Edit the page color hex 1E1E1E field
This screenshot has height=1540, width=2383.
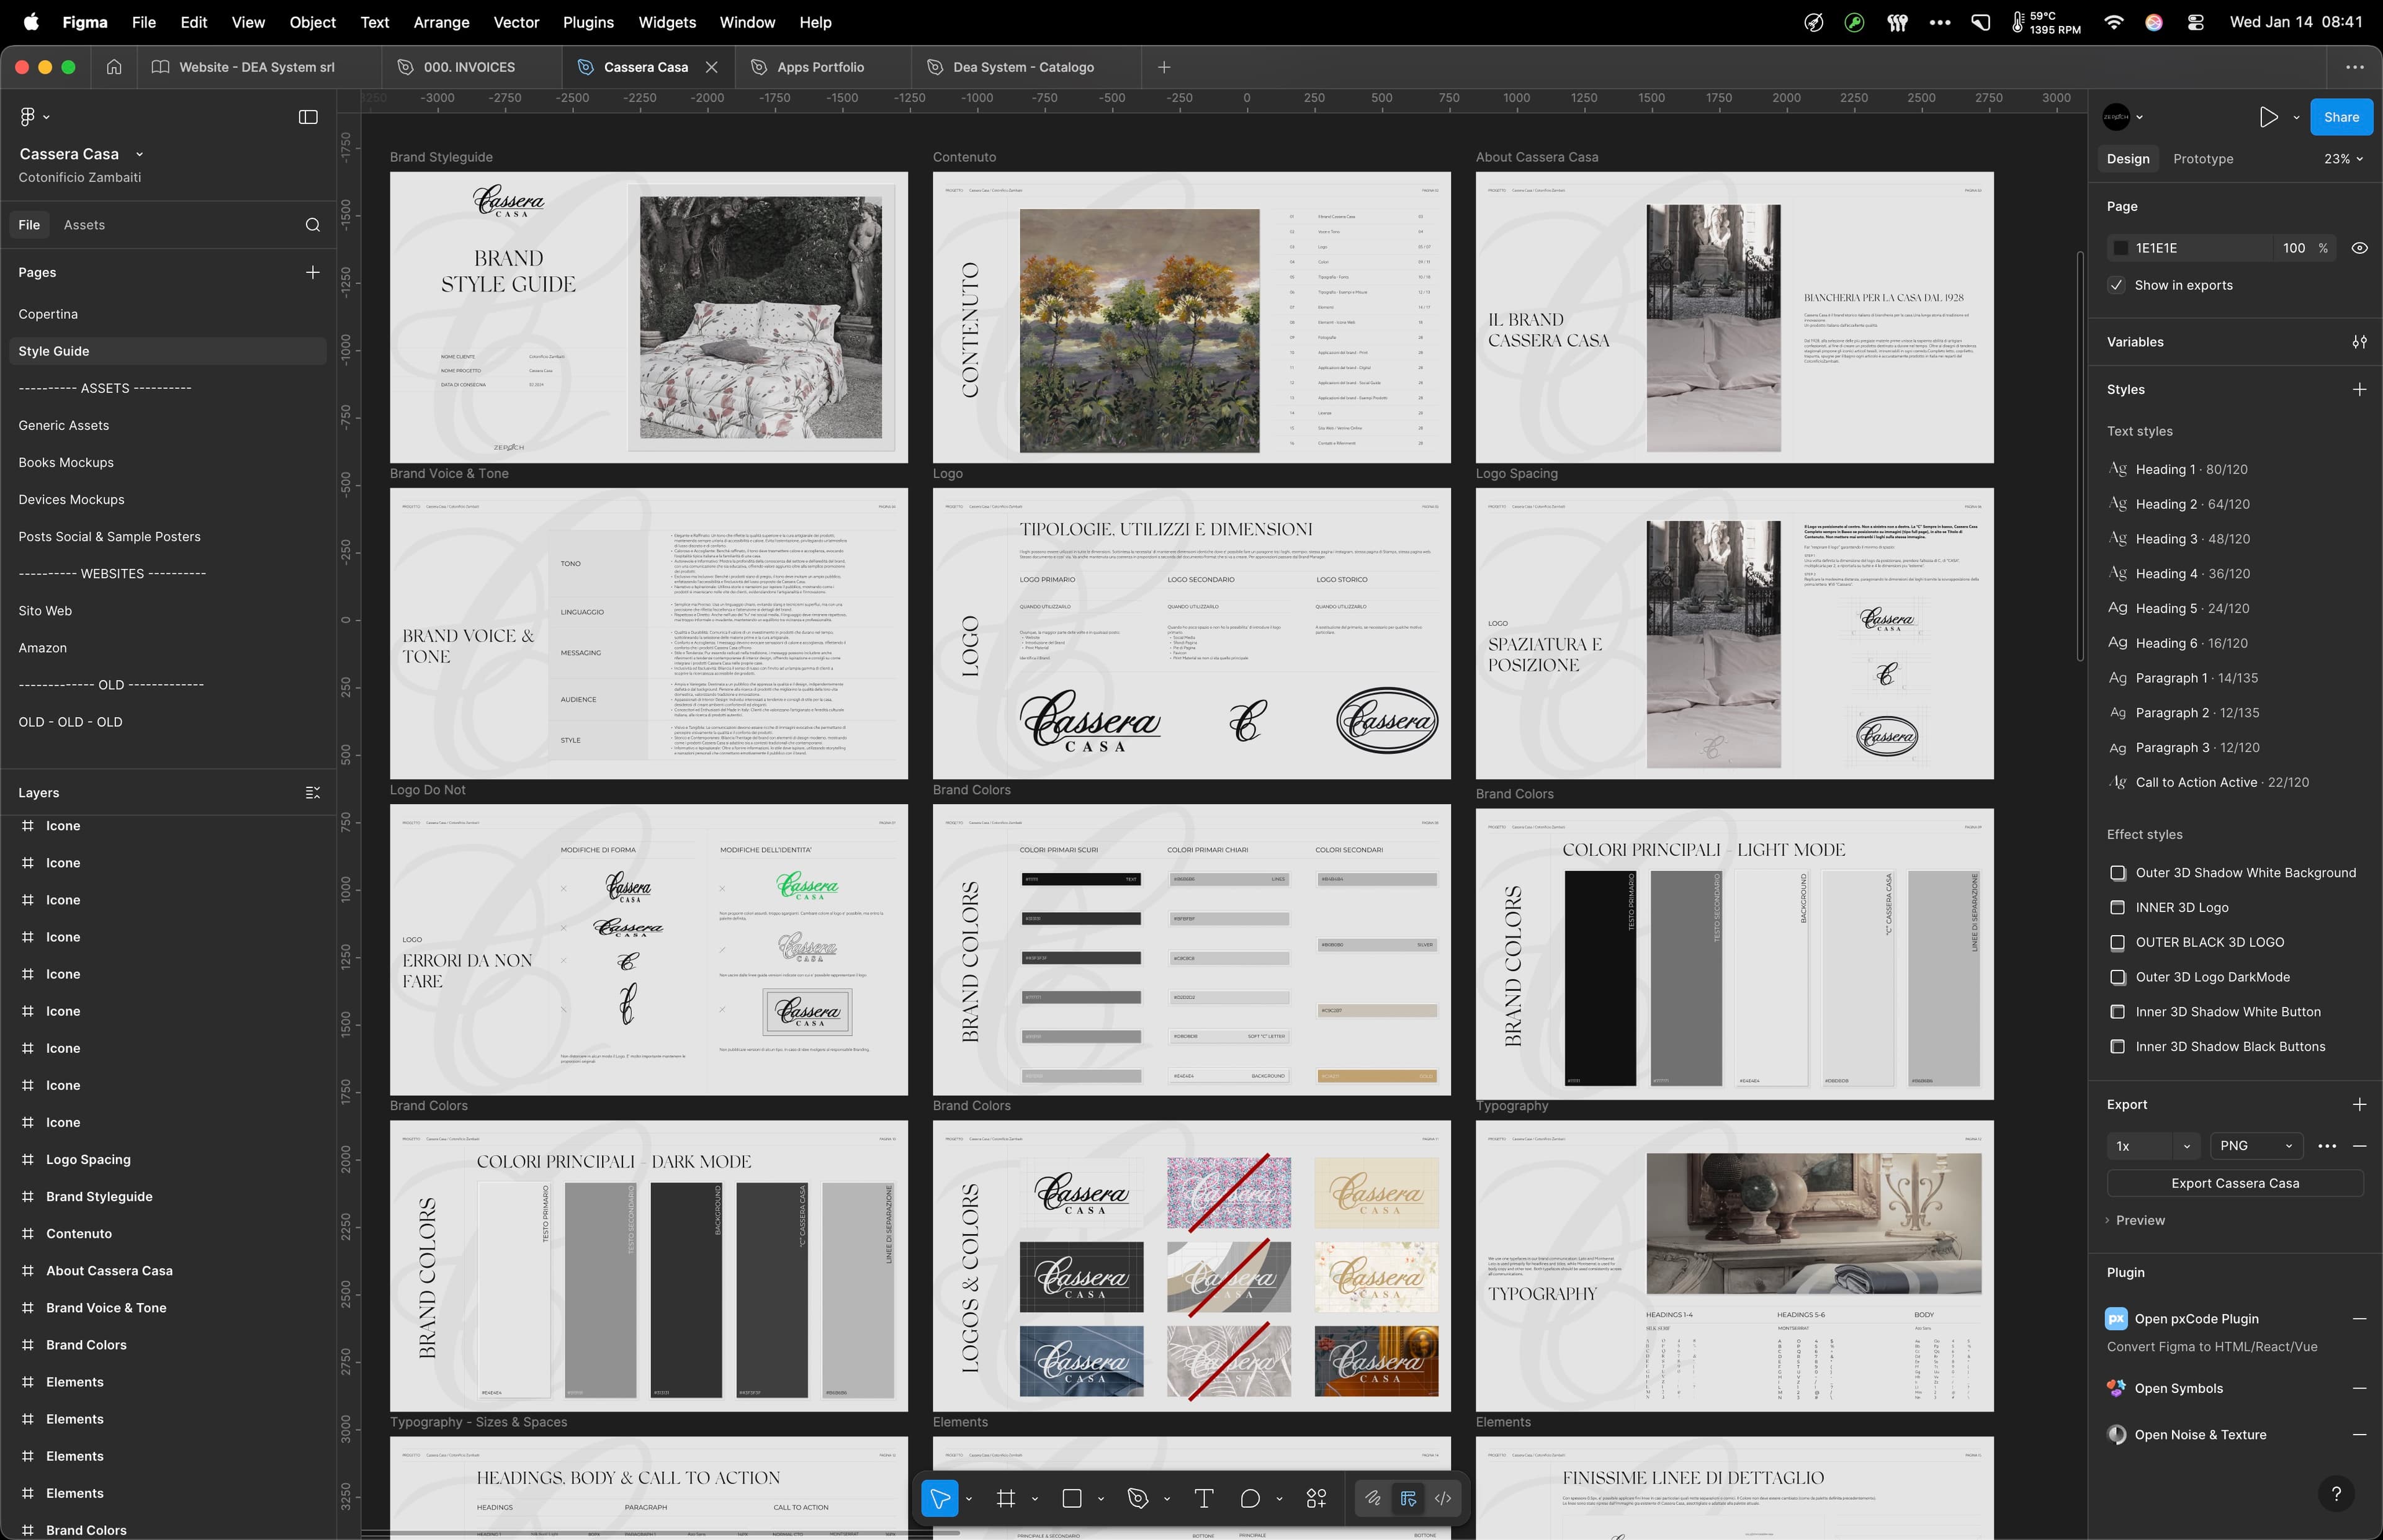[x=2202, y=248]
